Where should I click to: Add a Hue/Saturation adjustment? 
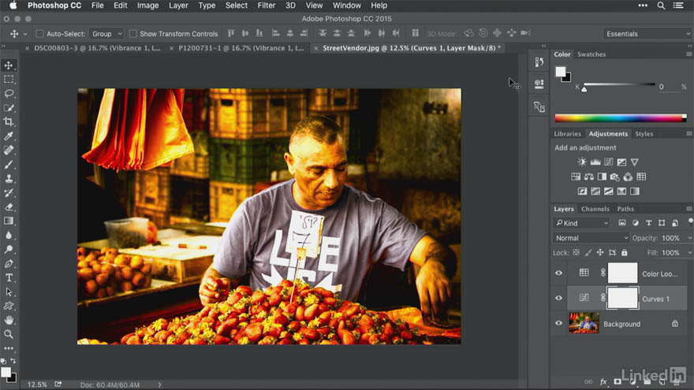point(576,176)
